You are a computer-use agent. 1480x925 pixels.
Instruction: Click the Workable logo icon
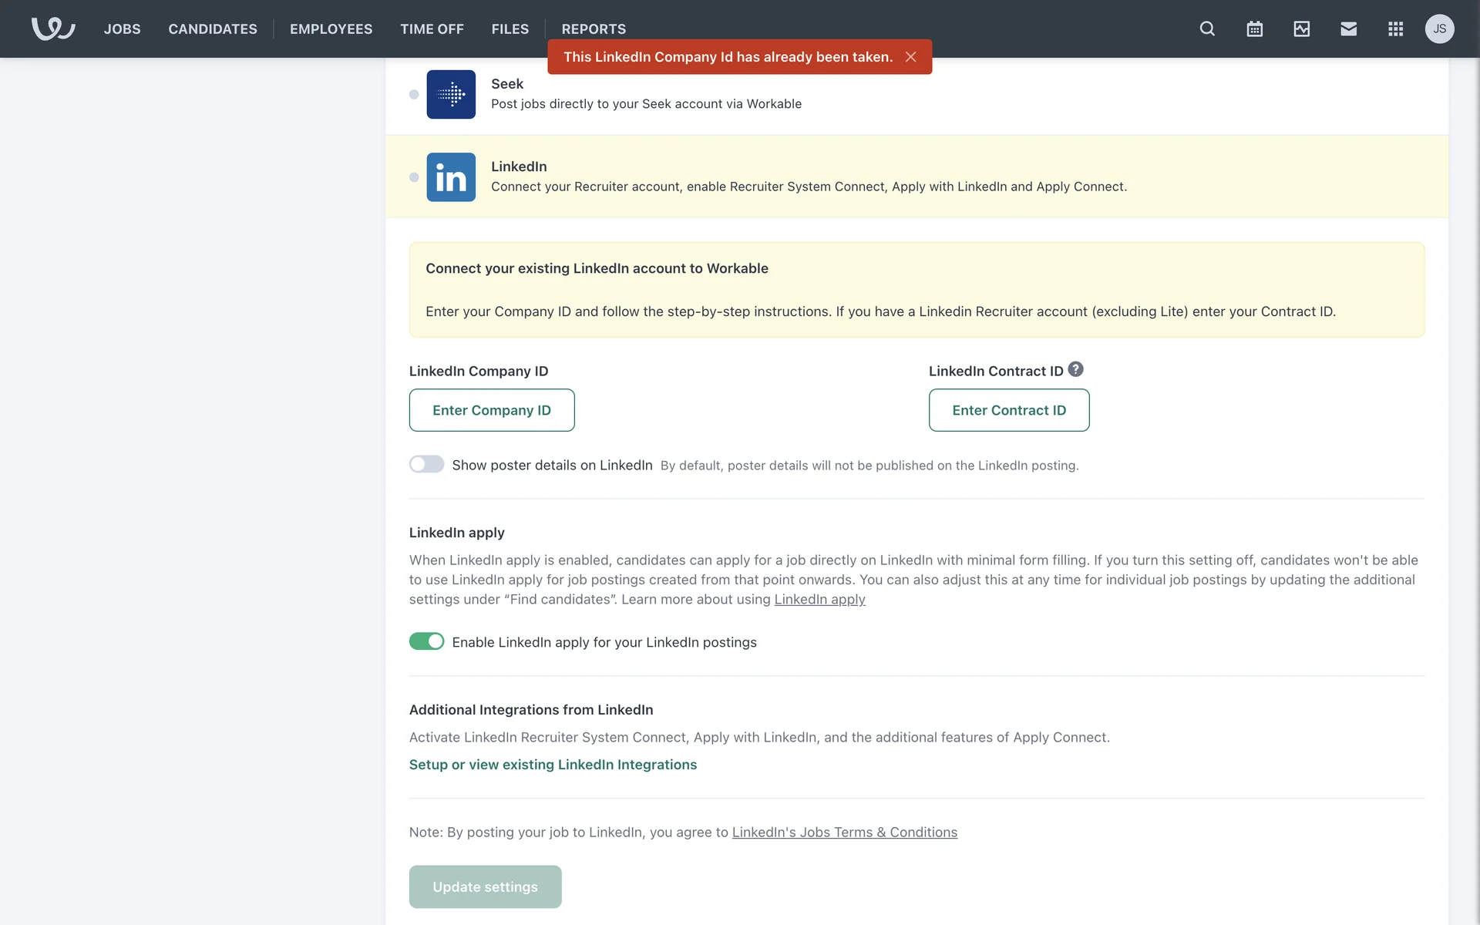(x=52, y=29)
